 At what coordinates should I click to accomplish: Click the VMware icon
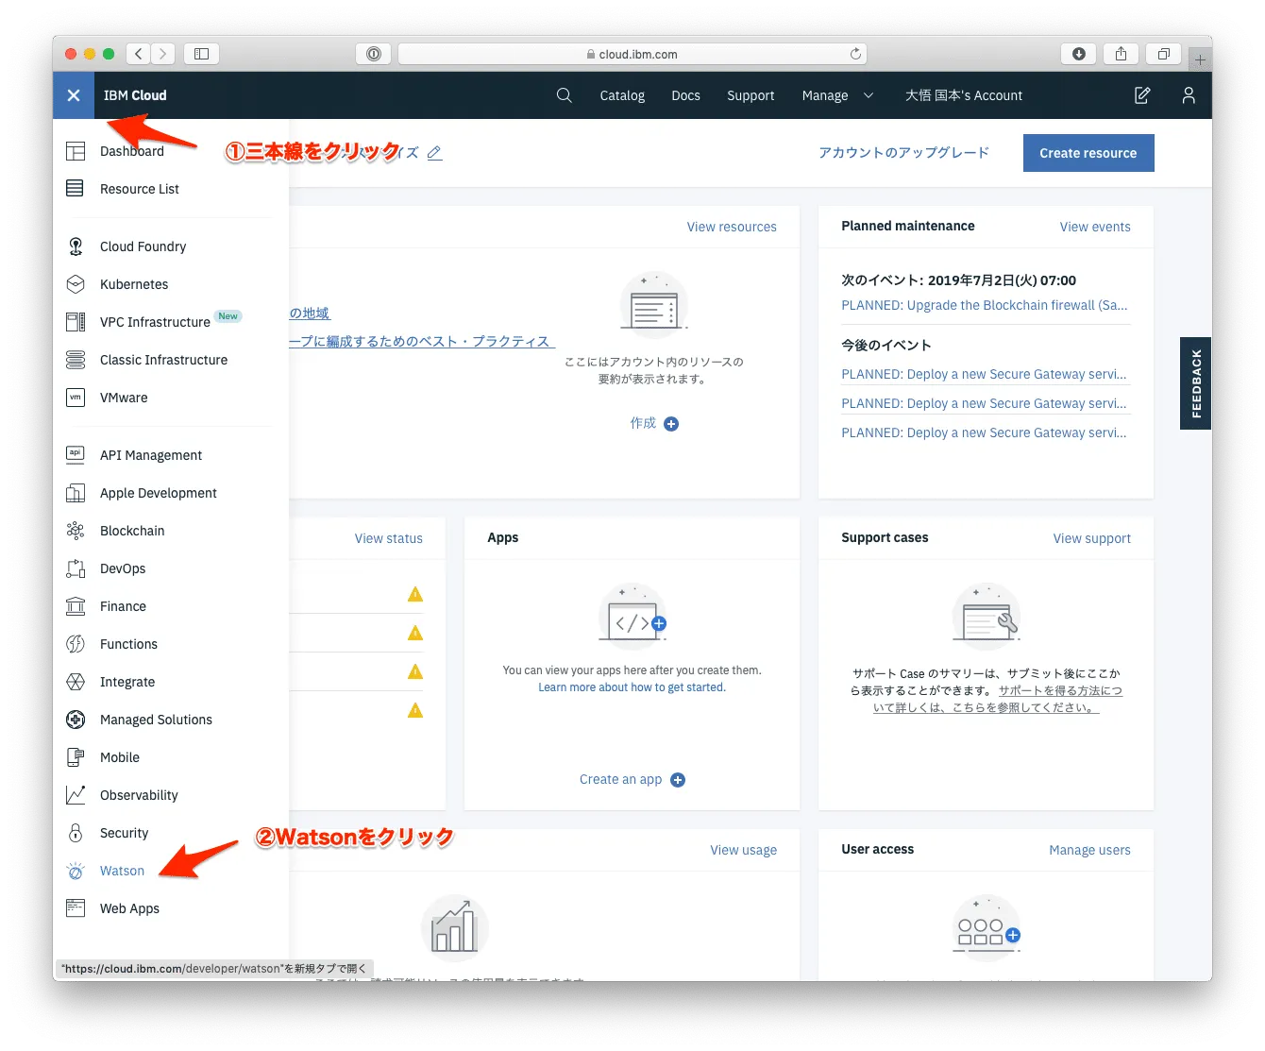coord(76,398)
